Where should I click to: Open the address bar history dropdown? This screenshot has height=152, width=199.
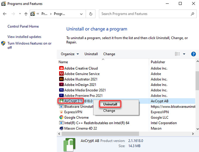tap(81, 14)
